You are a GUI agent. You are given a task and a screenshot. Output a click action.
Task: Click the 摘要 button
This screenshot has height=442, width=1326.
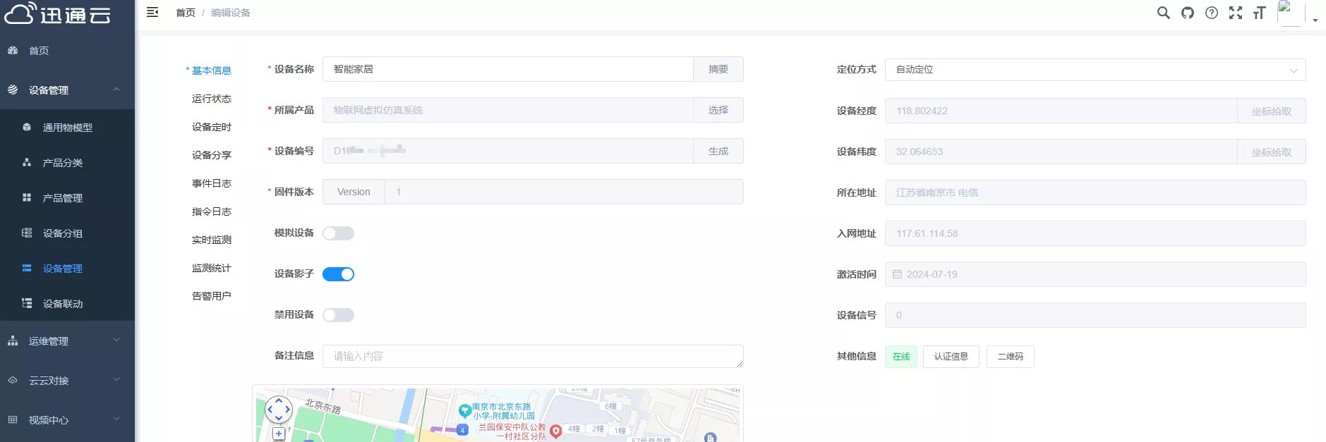click(718, 69)
